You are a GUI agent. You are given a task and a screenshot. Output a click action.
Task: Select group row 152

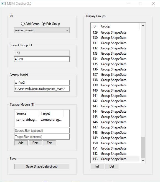(116, 154)
